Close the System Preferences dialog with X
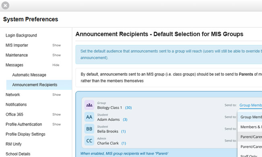This screenshot has height=157, width=262. pos(5,6)
